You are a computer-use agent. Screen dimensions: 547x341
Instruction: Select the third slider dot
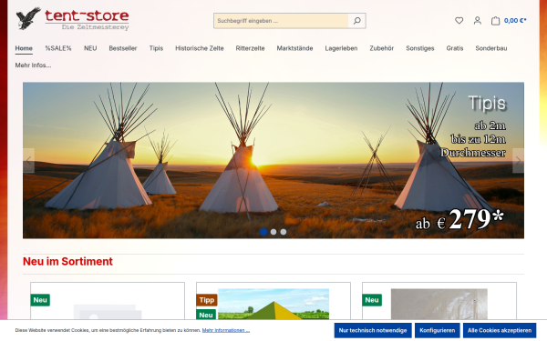(x=284, y=232)
